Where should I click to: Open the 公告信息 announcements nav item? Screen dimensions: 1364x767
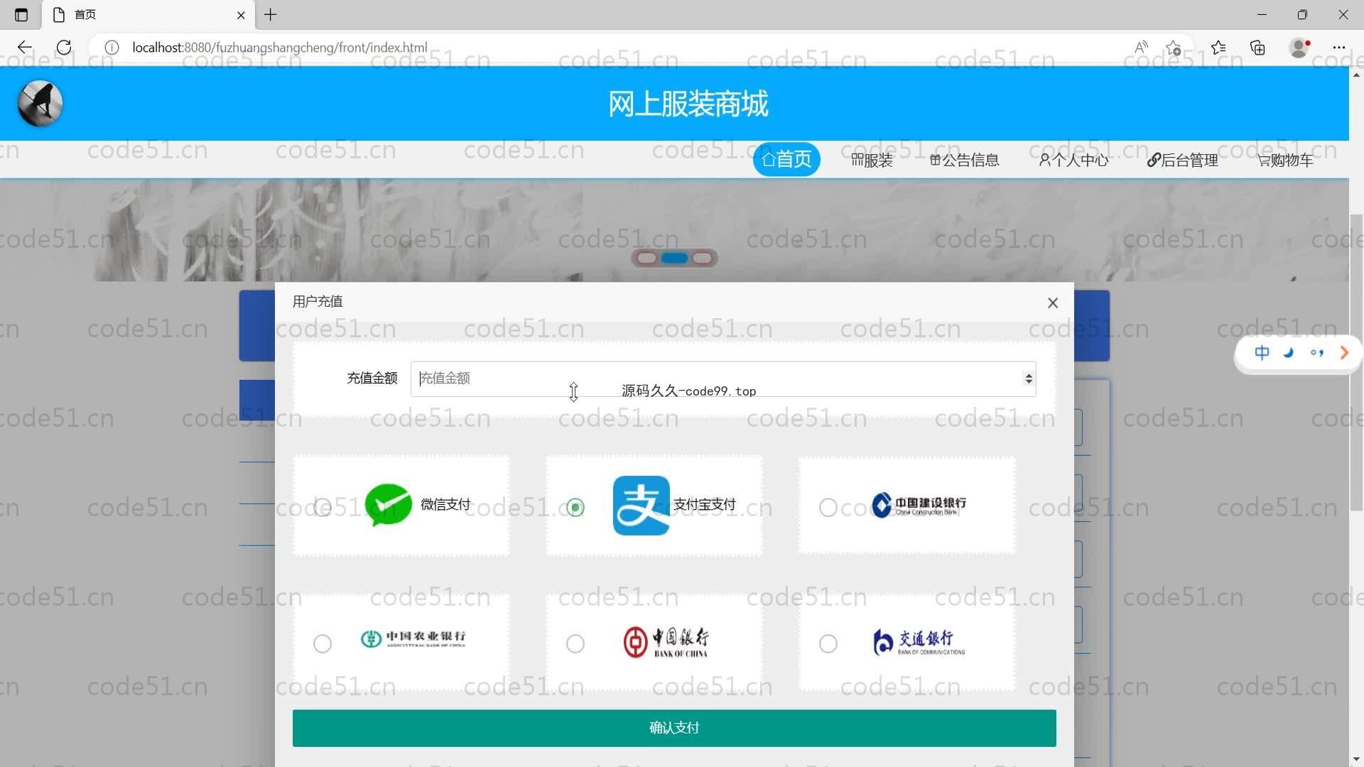[964, 161]
